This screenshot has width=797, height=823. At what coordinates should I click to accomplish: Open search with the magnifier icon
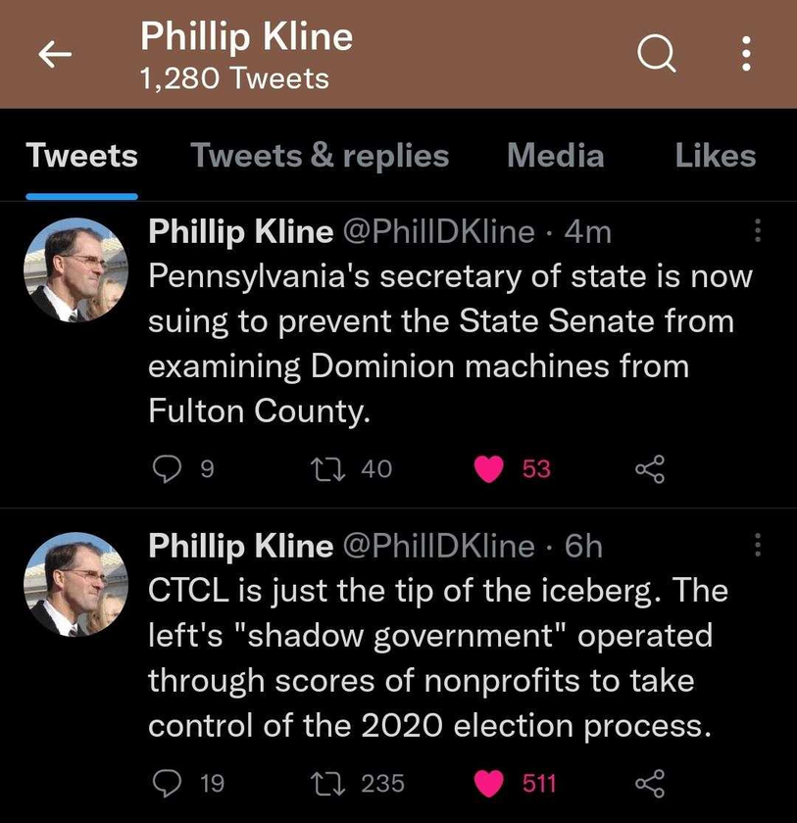point(656,54)
